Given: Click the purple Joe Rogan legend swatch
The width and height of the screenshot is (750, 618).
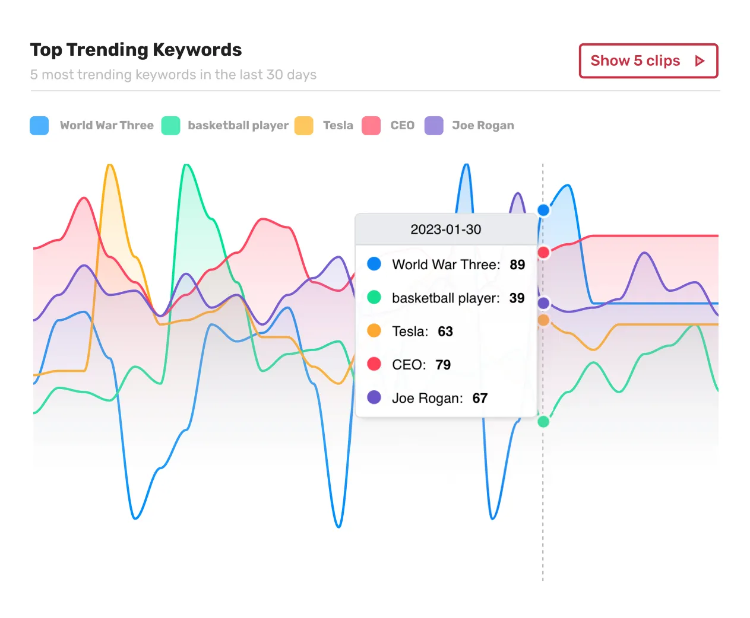Looking at the screenshot, I should (434, 126).
